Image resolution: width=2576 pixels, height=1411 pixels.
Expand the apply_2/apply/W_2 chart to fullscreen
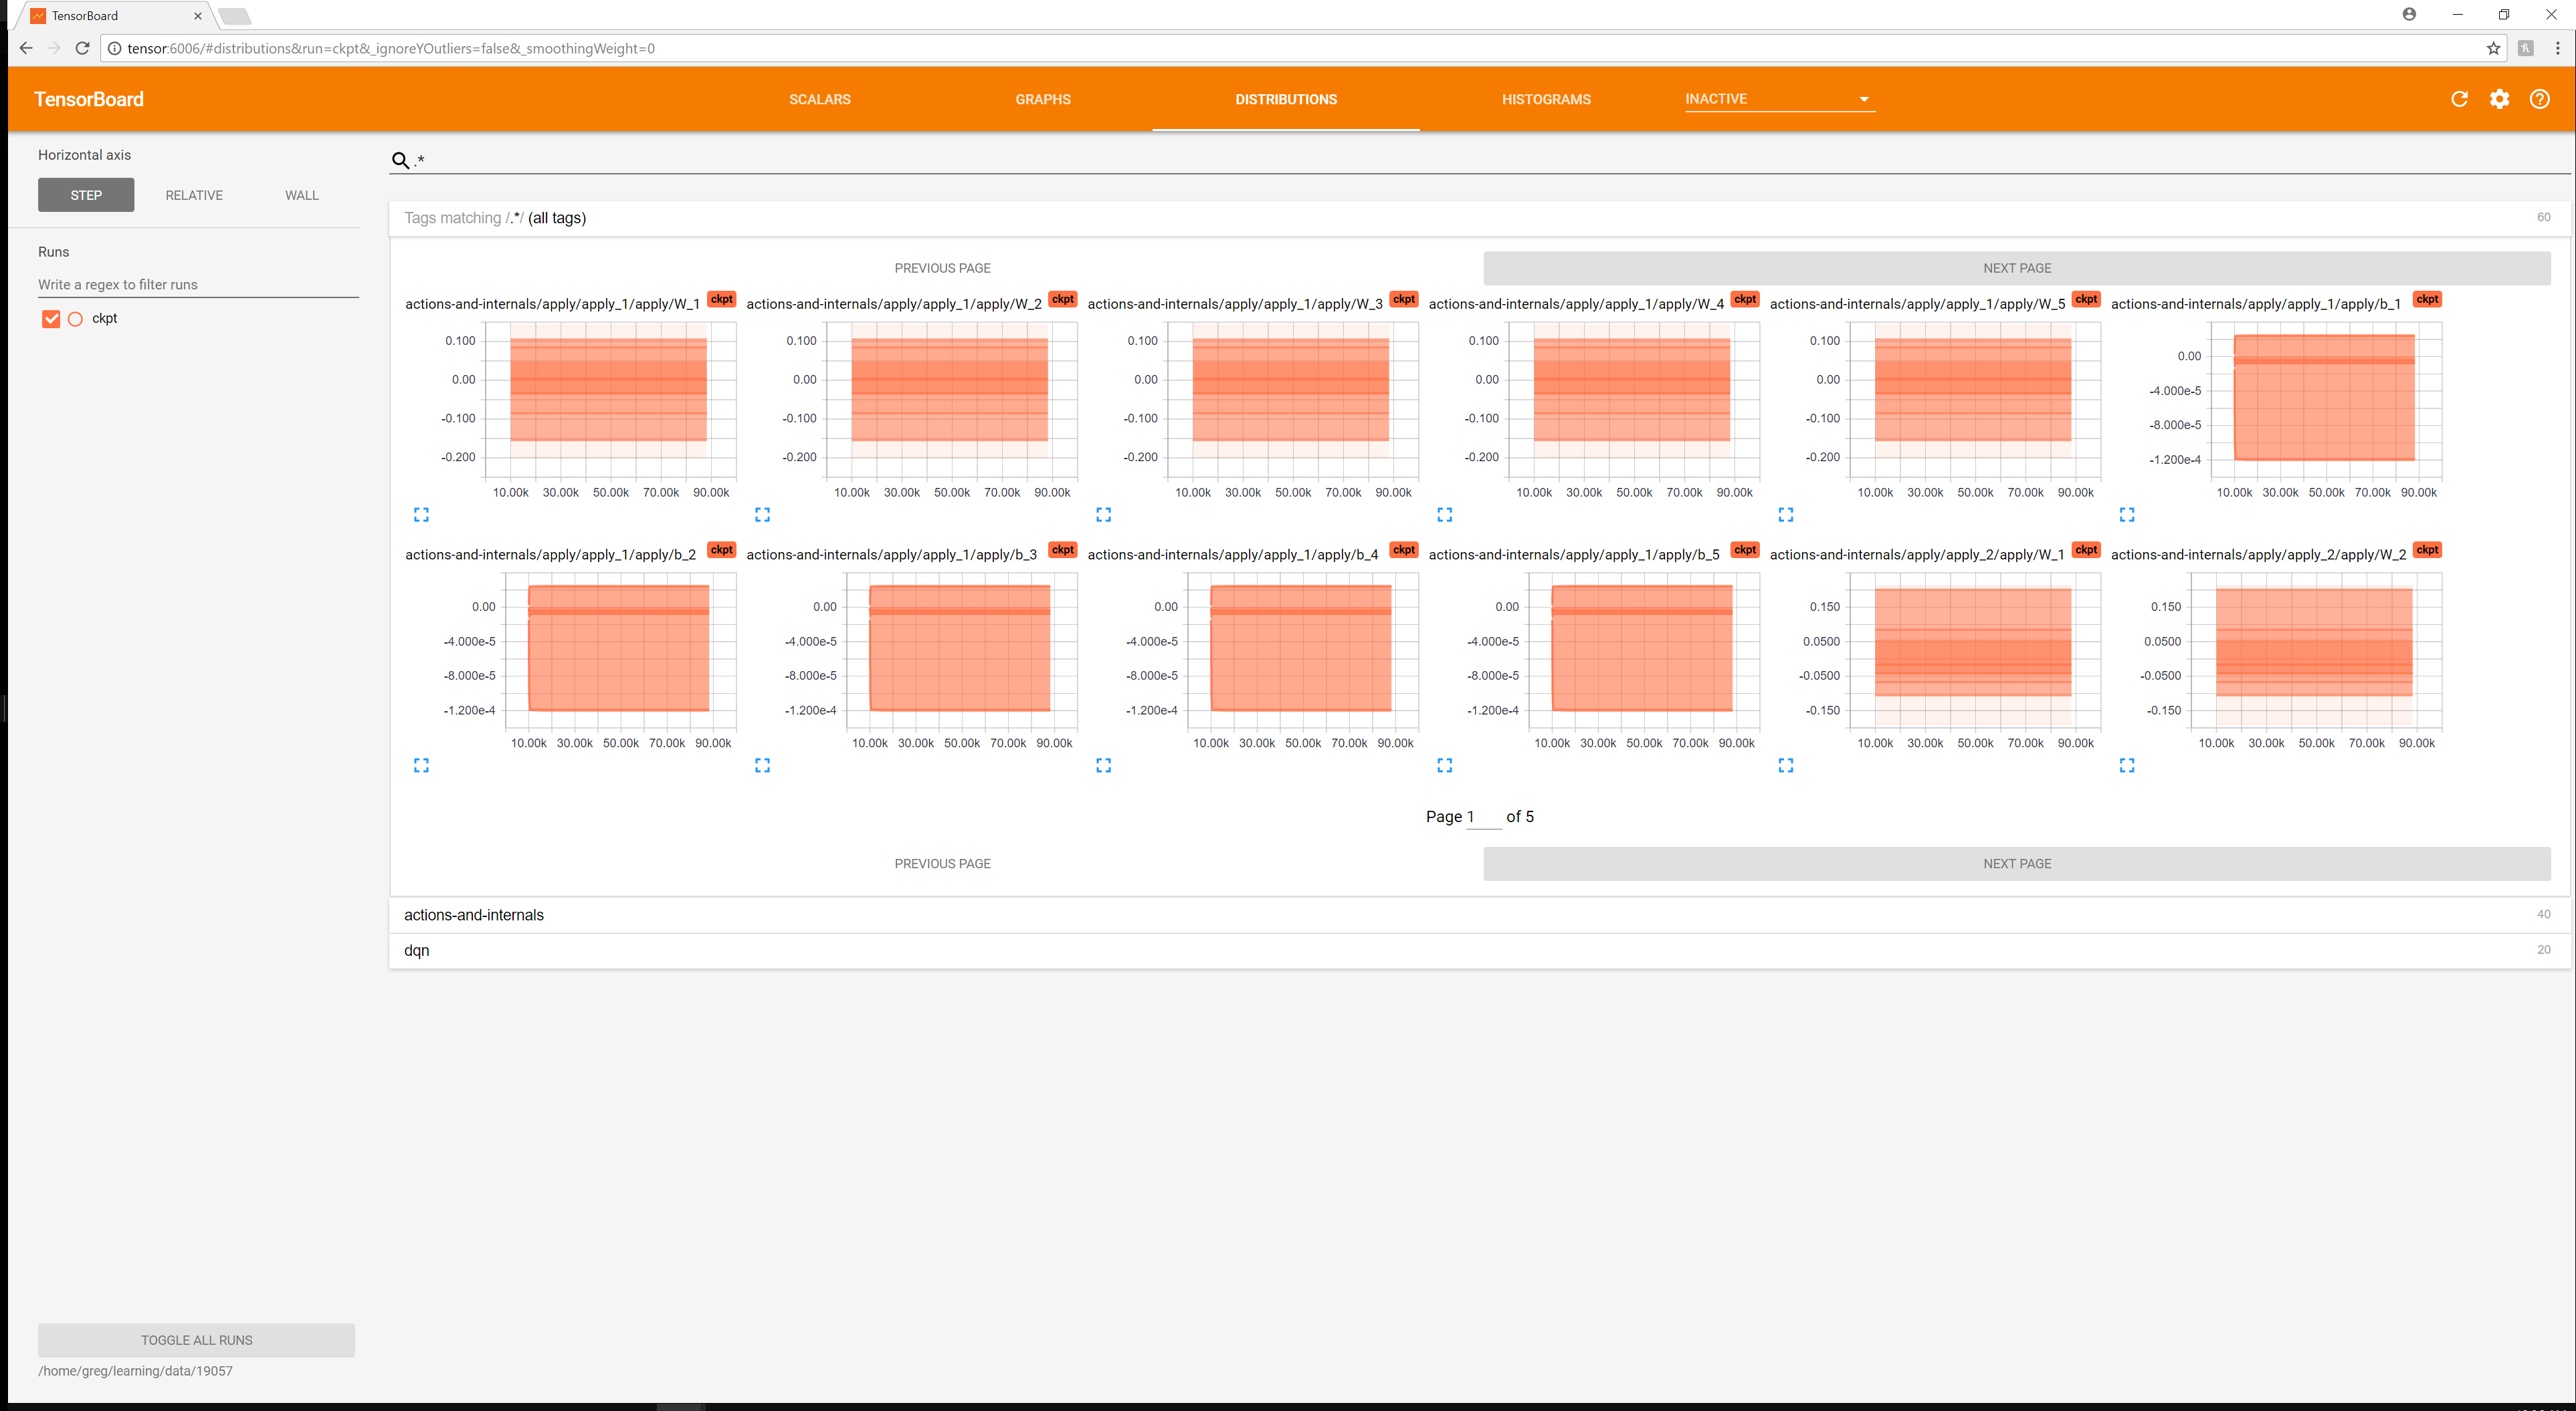(2127, 765)
